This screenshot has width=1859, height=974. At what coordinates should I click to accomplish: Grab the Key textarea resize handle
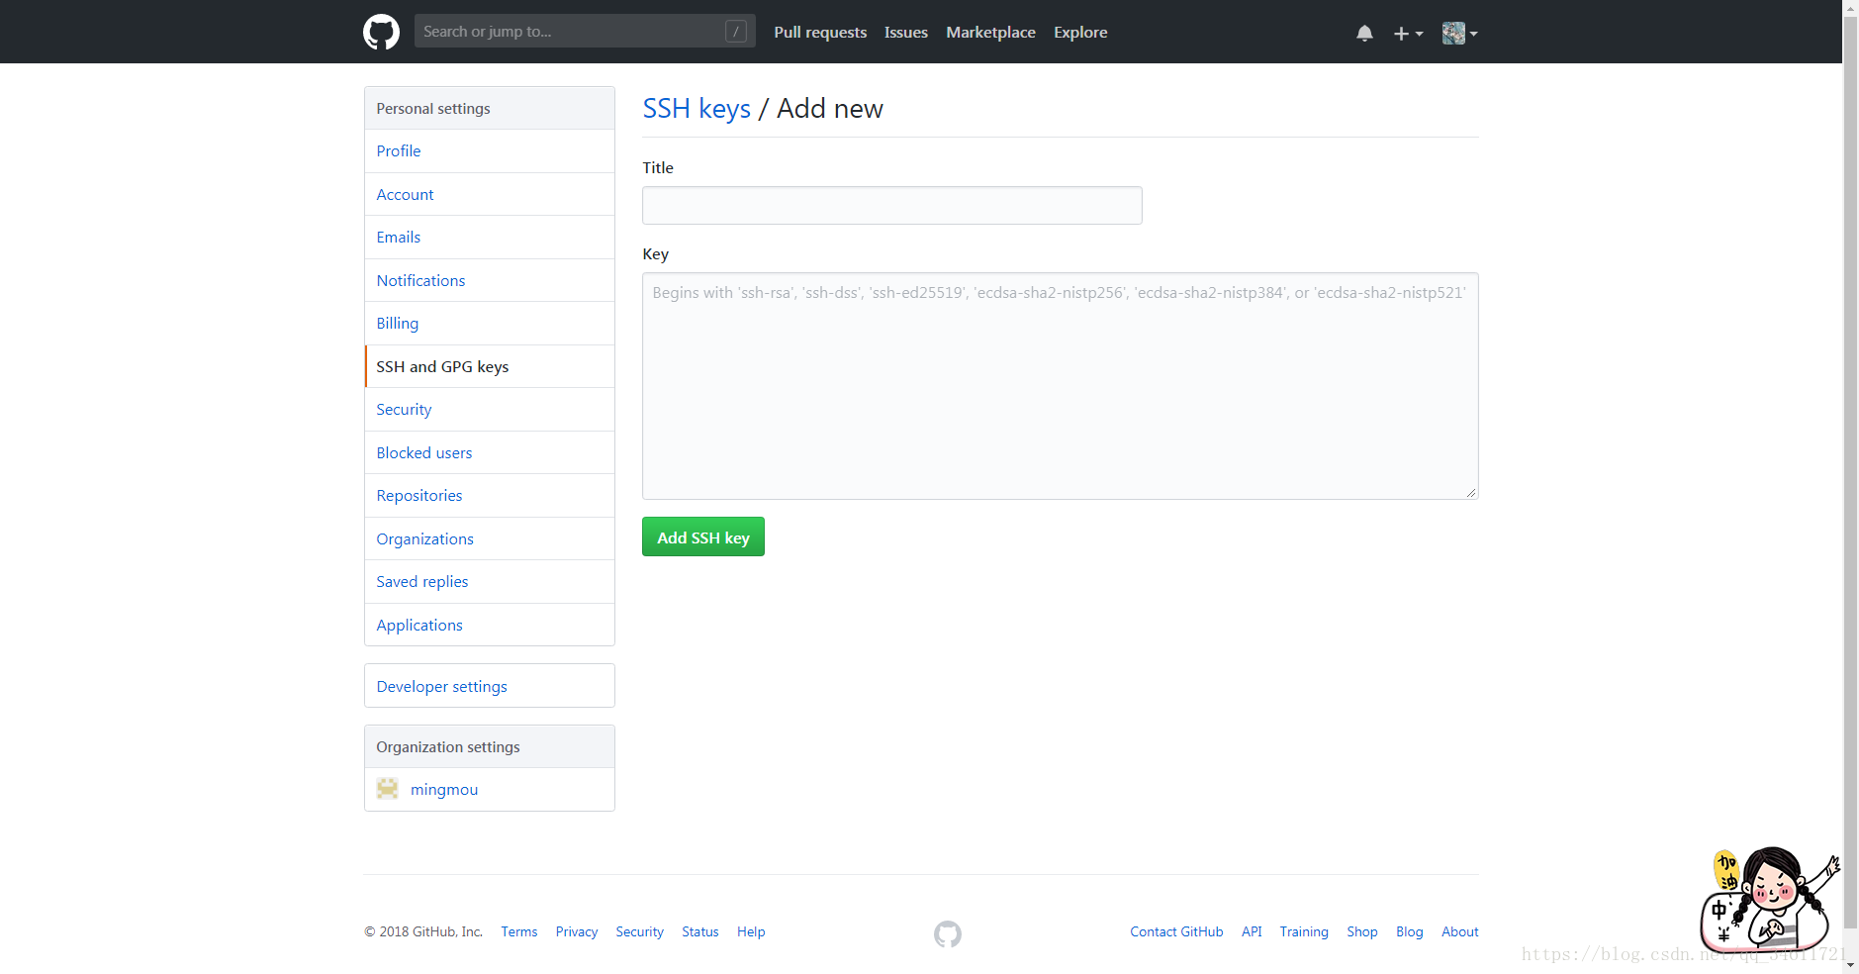point(1471,492)
